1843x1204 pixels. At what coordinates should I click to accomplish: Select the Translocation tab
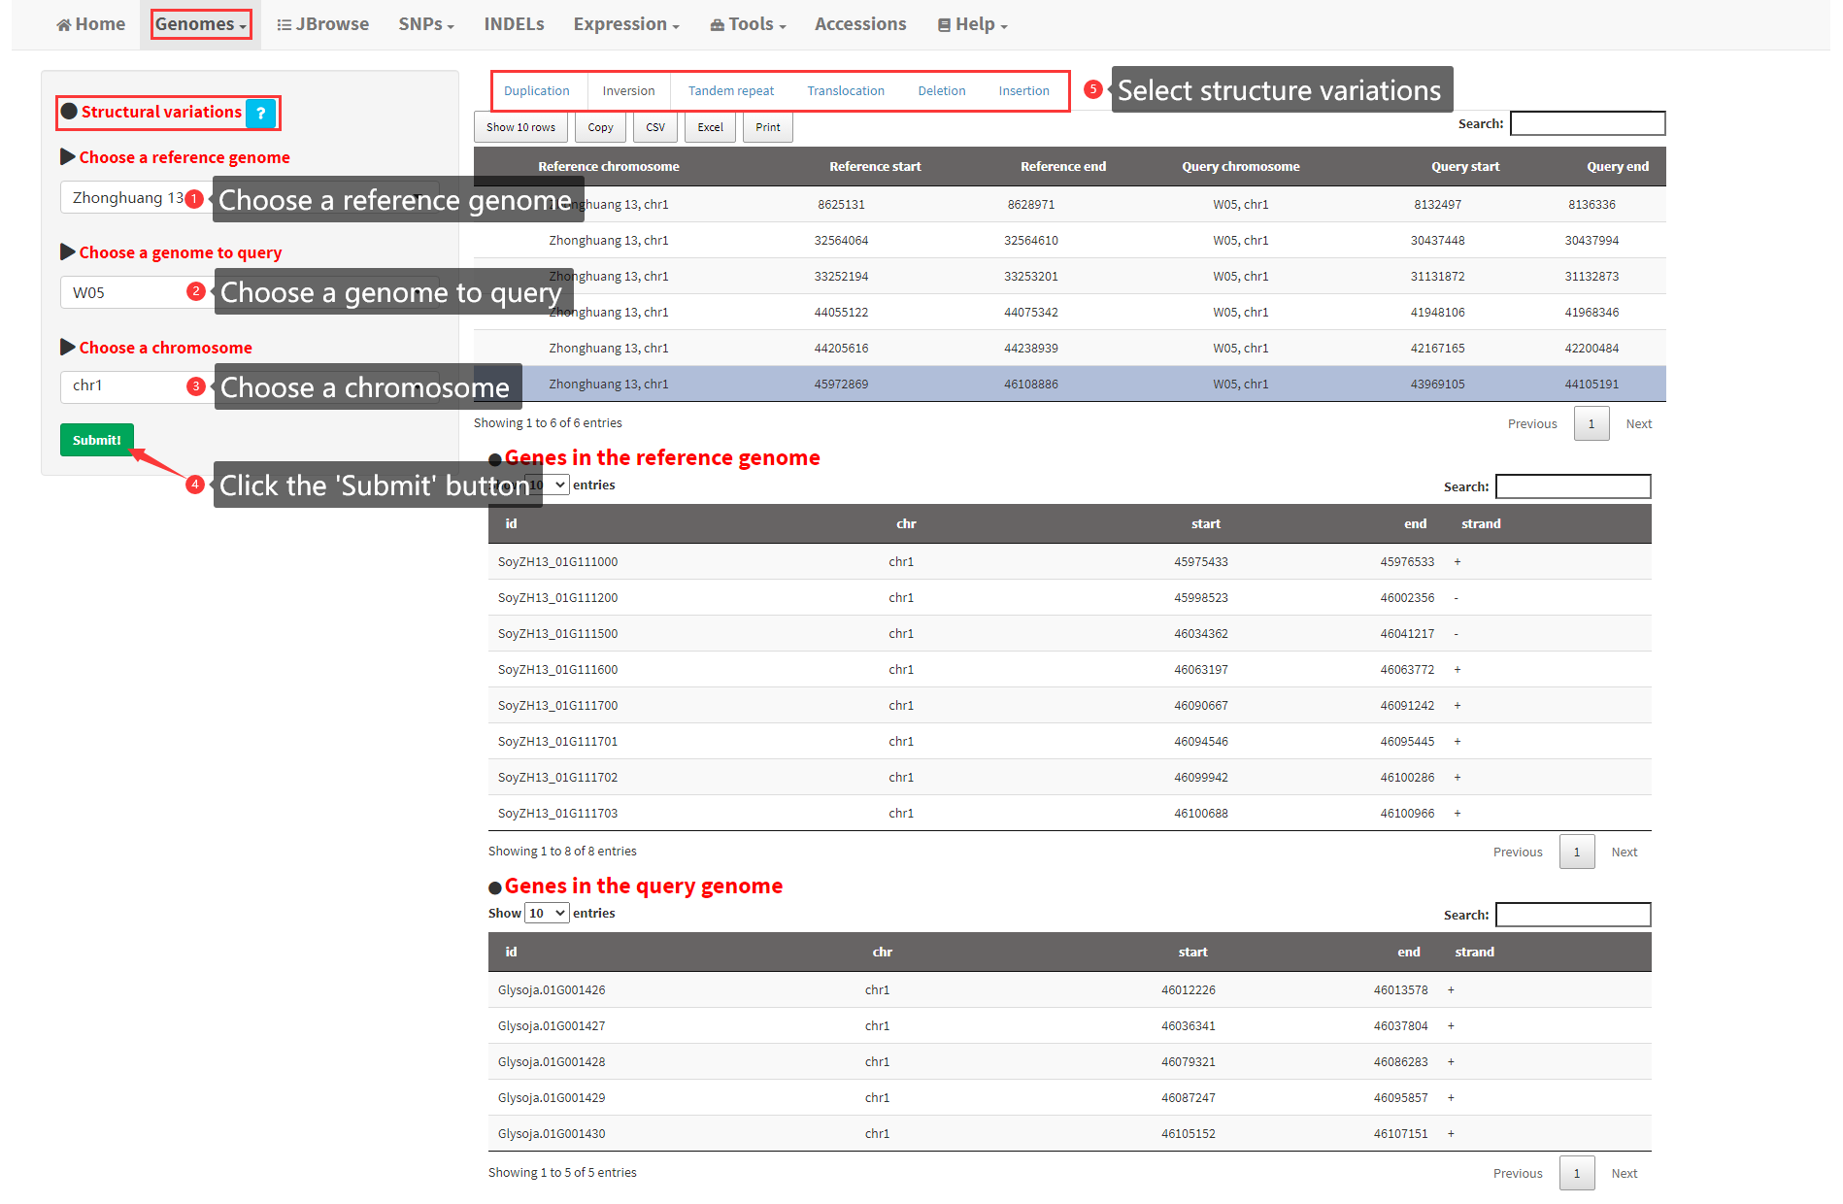[x=846, y=91]
